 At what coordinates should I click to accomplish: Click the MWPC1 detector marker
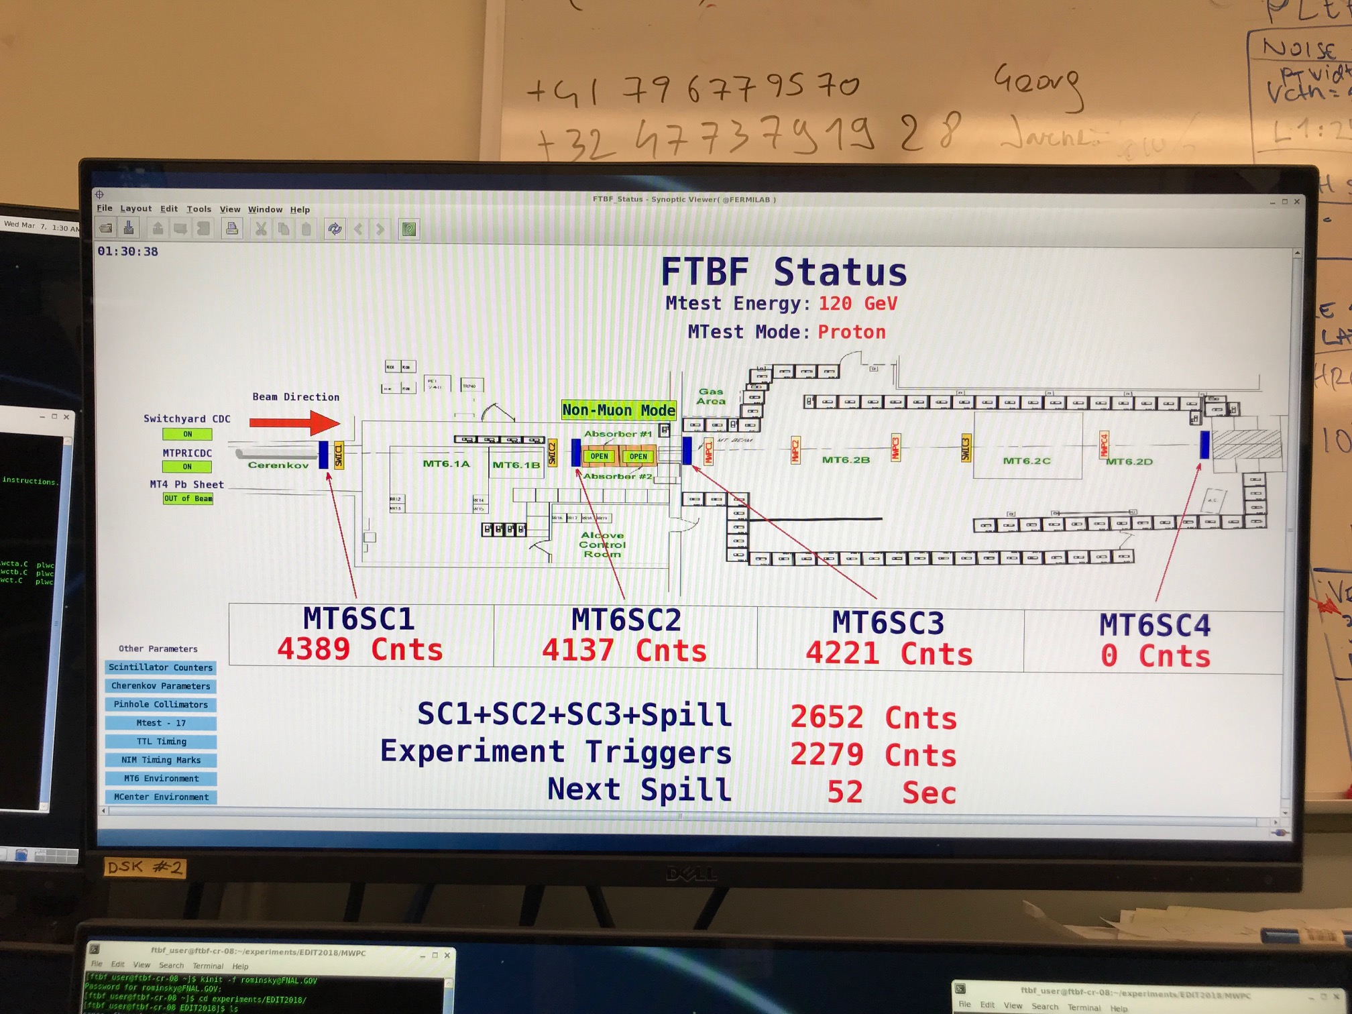pyautogui.click(x=709, y=451)
